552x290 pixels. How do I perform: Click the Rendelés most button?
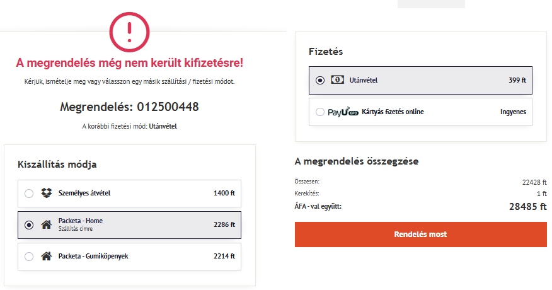(421, 235)
